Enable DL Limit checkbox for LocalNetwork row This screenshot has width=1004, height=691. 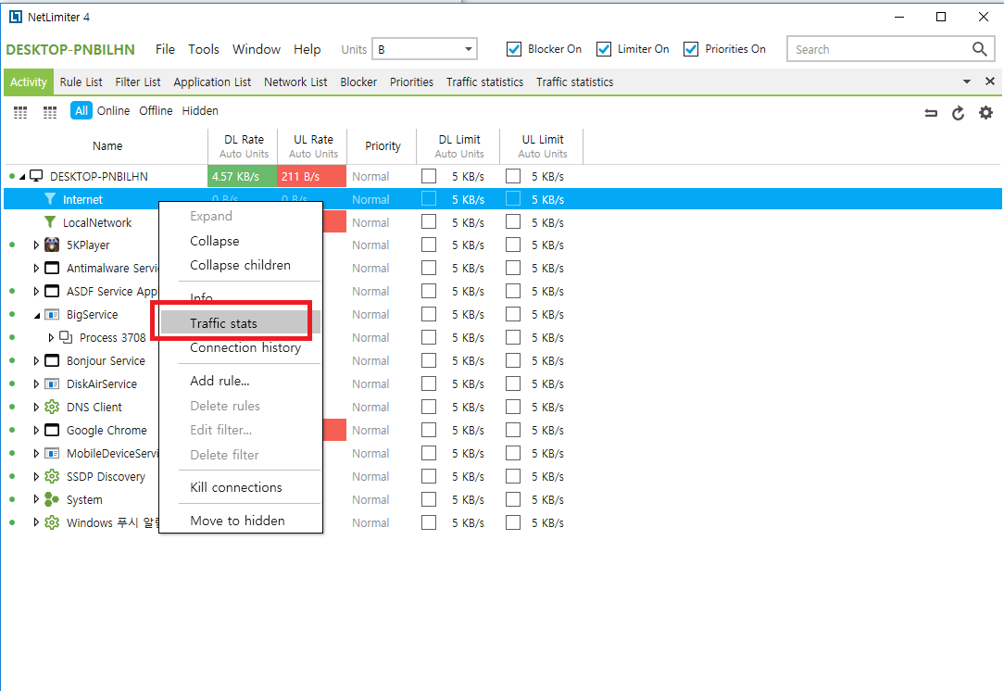pos(429,222)
